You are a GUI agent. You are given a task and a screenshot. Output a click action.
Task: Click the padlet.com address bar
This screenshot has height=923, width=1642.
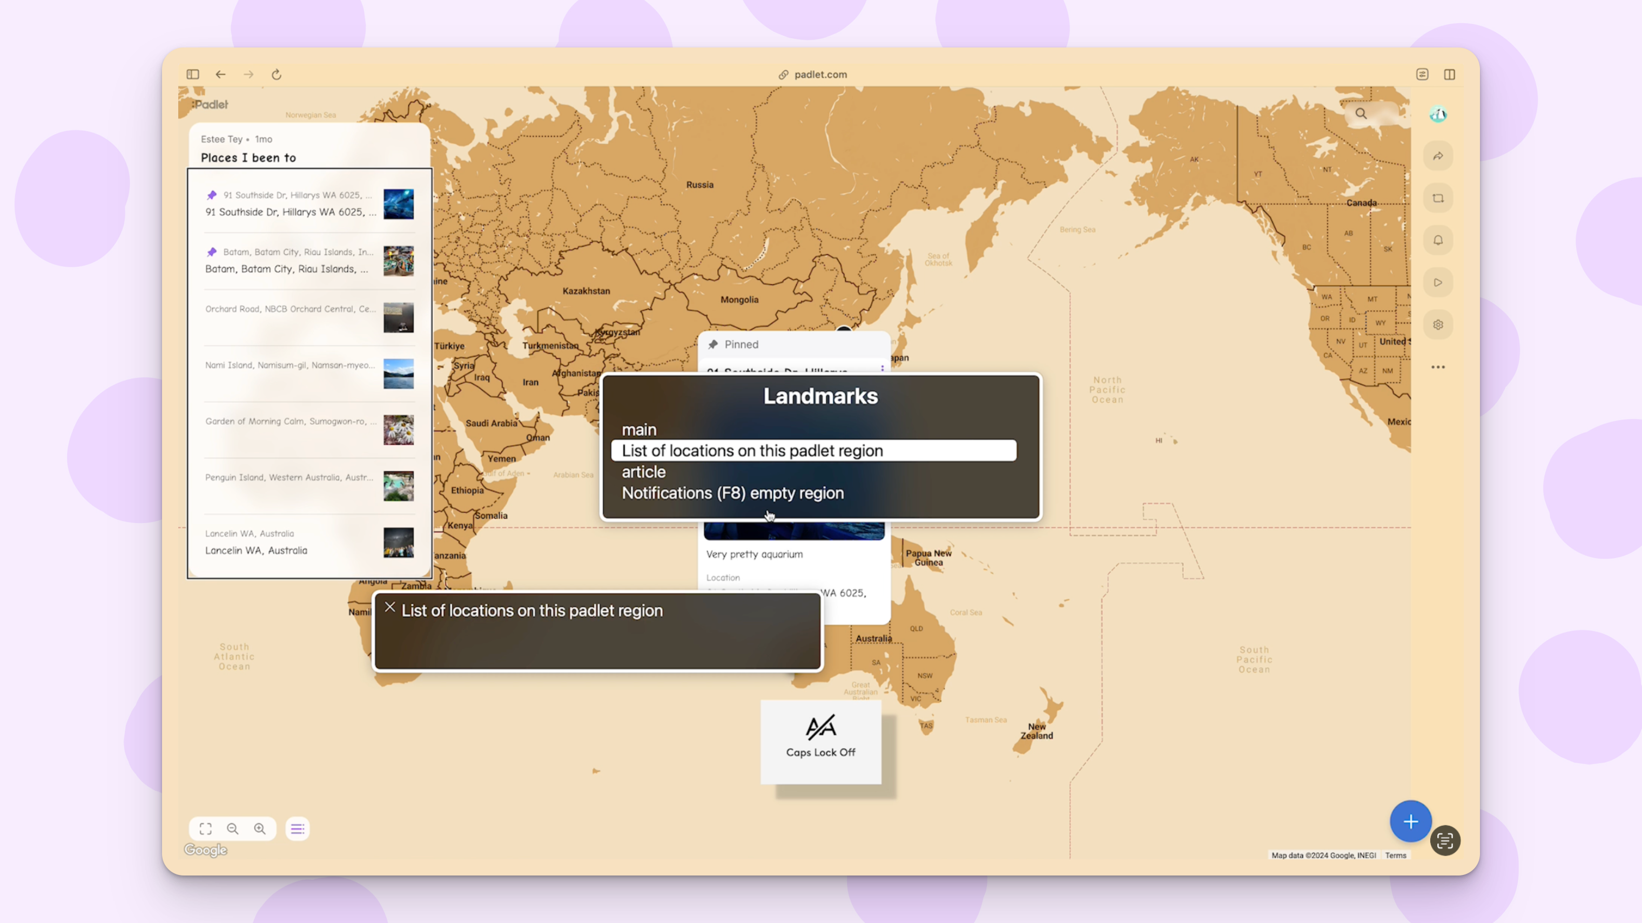(x=813, y=74)
